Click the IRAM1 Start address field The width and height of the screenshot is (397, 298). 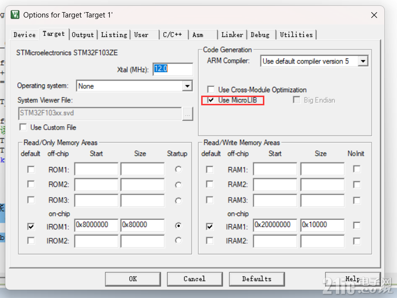coord(275,225)
